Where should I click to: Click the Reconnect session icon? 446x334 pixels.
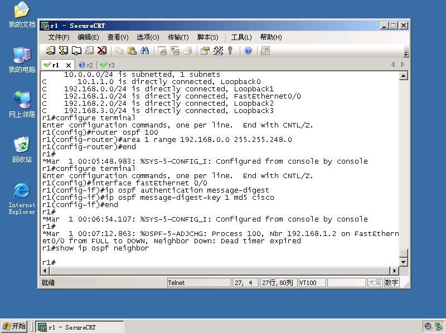pos(89,51)
